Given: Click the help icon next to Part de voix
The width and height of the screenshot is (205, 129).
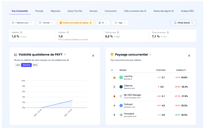Looking at the screenshot, I should pos(118,32).
